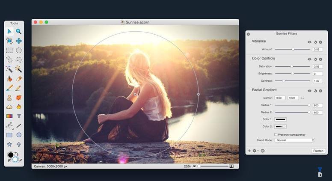Select the Line tool
The height and width of the screenshot is (181, 332).
click(19, 125)
